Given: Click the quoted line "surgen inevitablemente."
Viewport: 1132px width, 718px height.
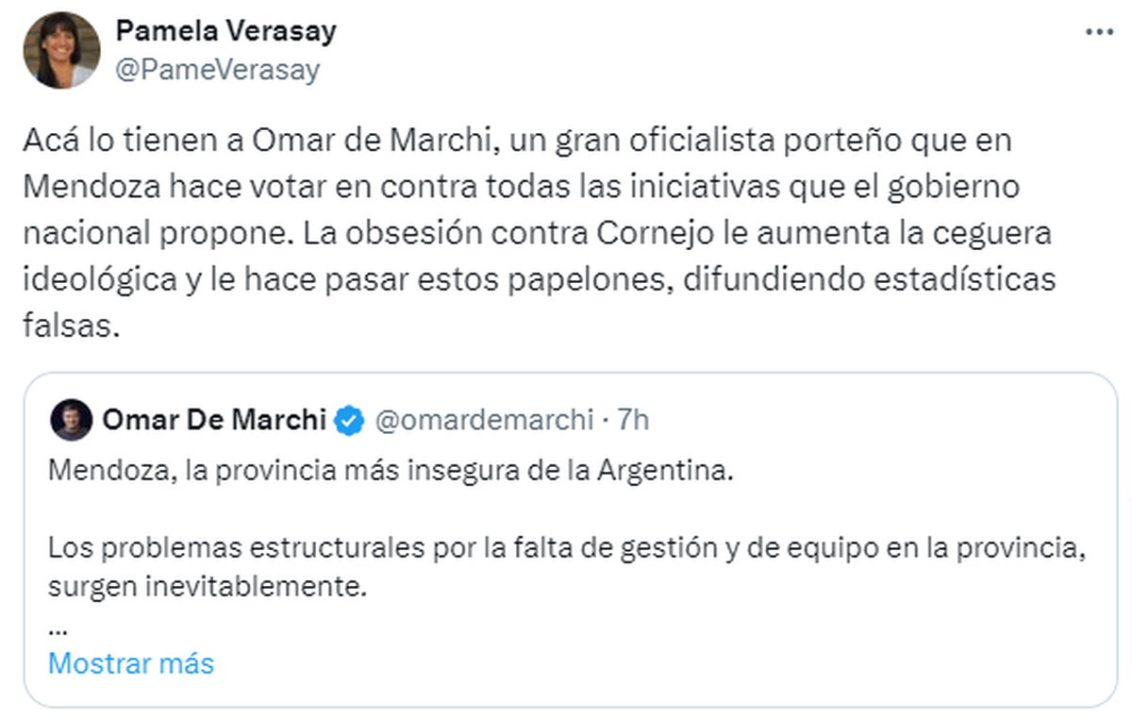Looking at the screenshot, I should pos(207,587).
